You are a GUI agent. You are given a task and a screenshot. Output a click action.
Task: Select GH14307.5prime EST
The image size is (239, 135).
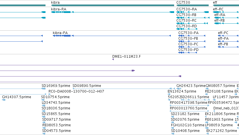click(4, 100)
